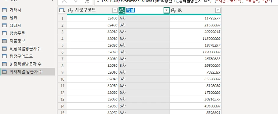Click 123 type icon of 값 column
The width and height of the screenshot is (278, 114).
(173, 11)
